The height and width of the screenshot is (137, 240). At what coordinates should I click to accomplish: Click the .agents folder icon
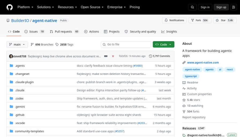(x=11, y=66)
